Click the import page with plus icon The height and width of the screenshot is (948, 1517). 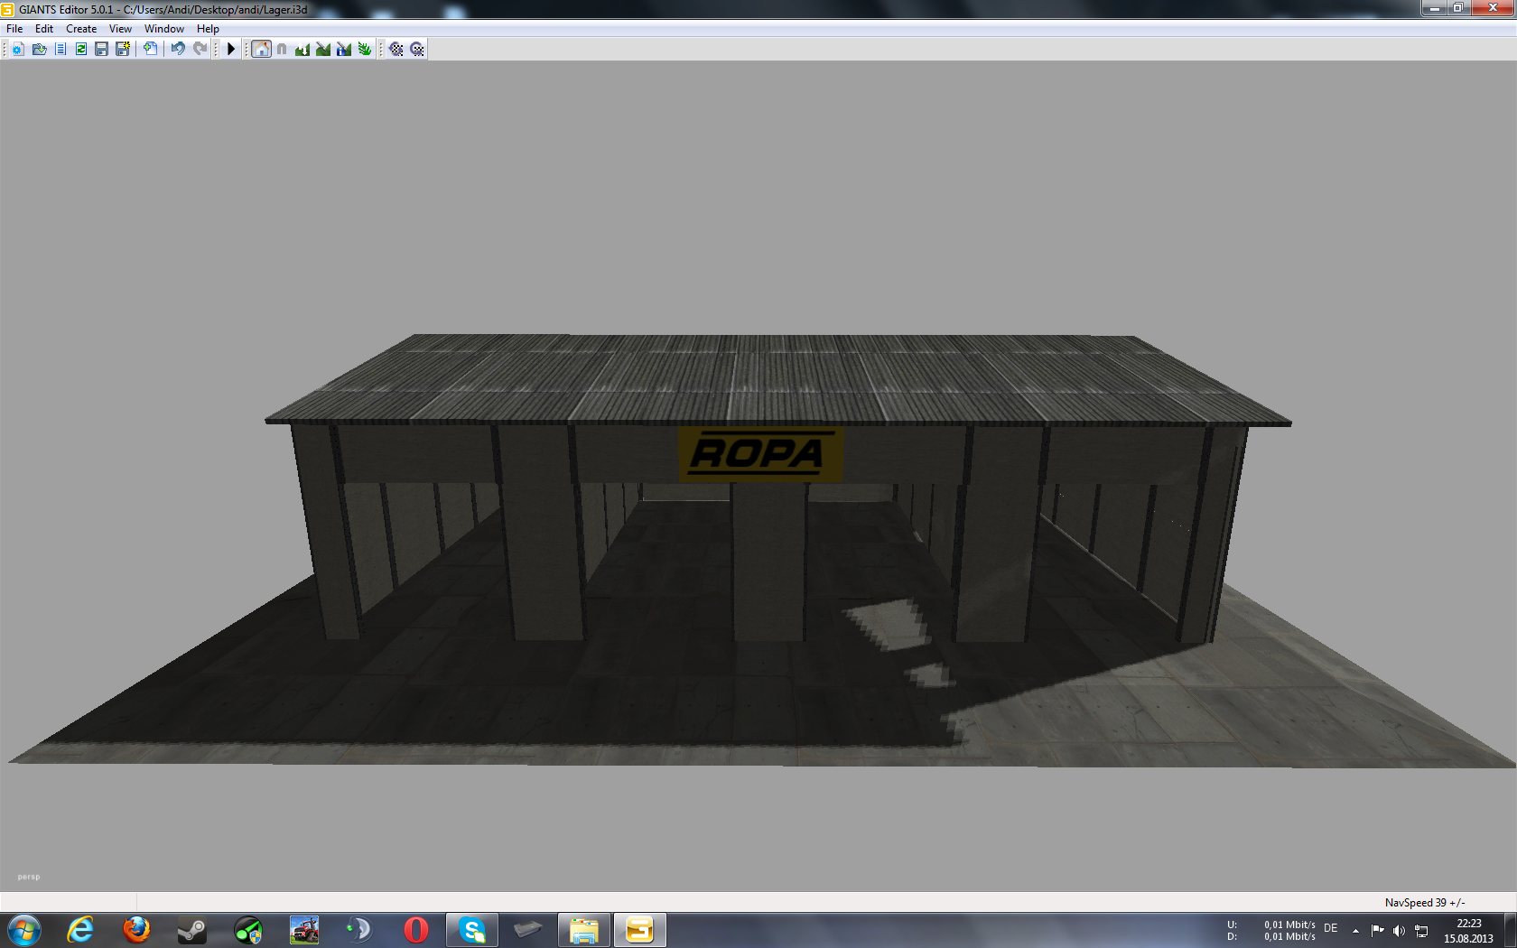[x=150, y=49]
